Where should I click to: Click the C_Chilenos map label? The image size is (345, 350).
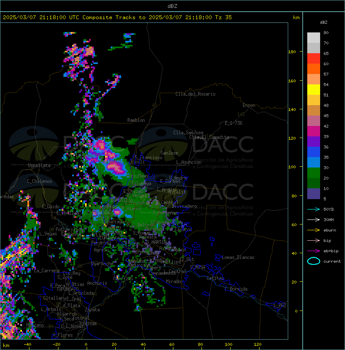pos(39,181)
